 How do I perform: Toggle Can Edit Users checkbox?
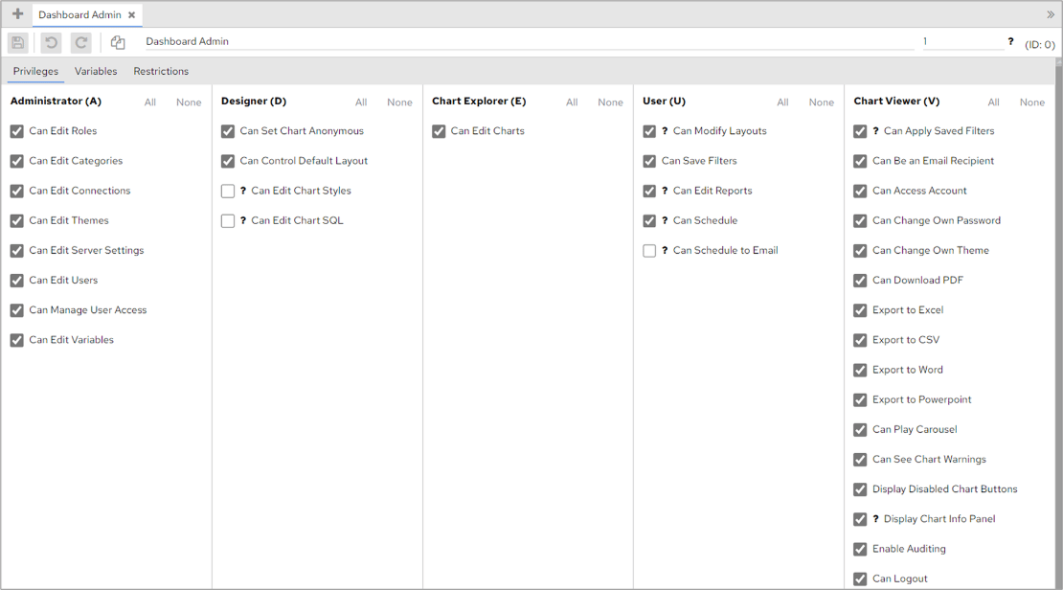tap(17, 281)
